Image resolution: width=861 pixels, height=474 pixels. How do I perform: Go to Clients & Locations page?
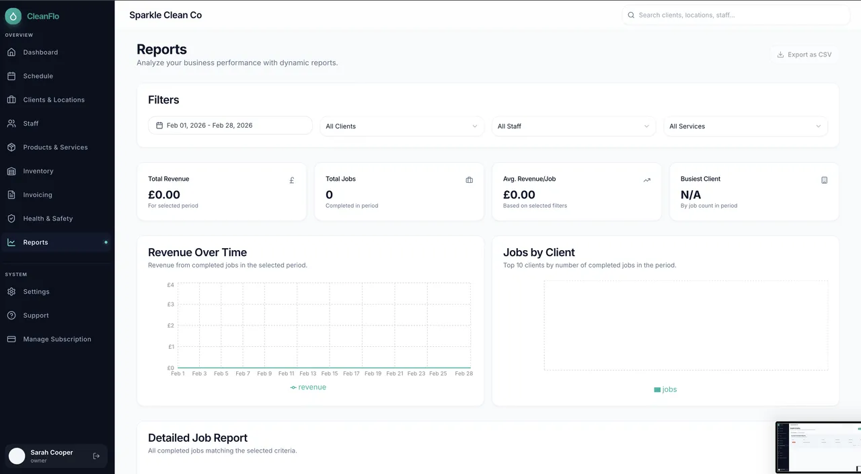tap(54, 100)
